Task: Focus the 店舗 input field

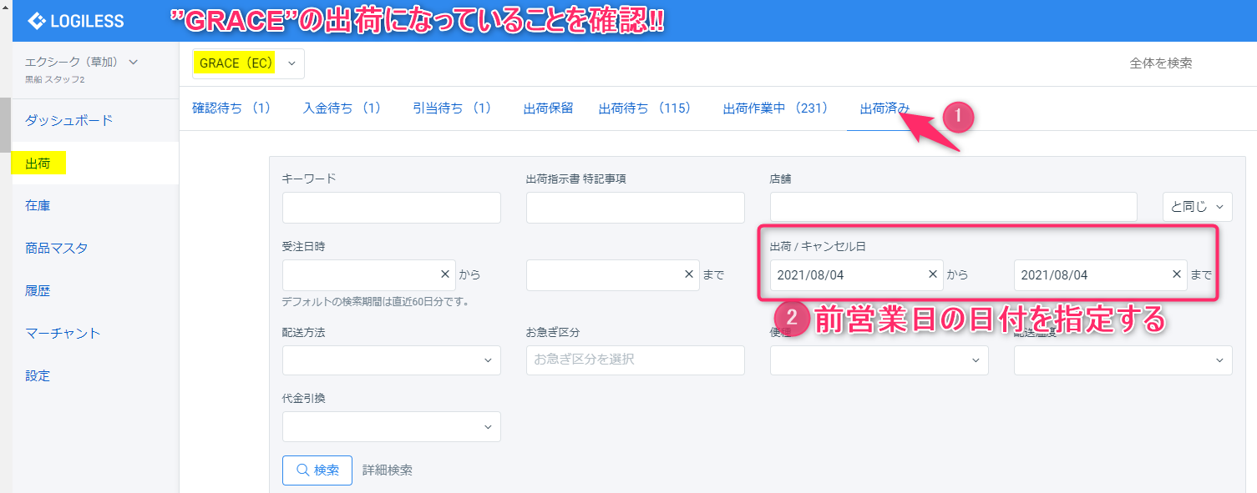Action: (954, 207)
